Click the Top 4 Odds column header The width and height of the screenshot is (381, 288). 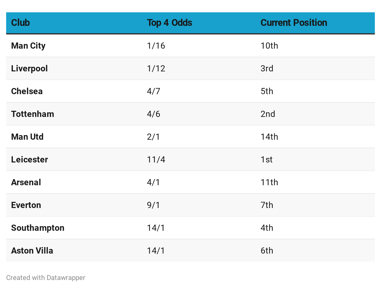tap(169, 23)
